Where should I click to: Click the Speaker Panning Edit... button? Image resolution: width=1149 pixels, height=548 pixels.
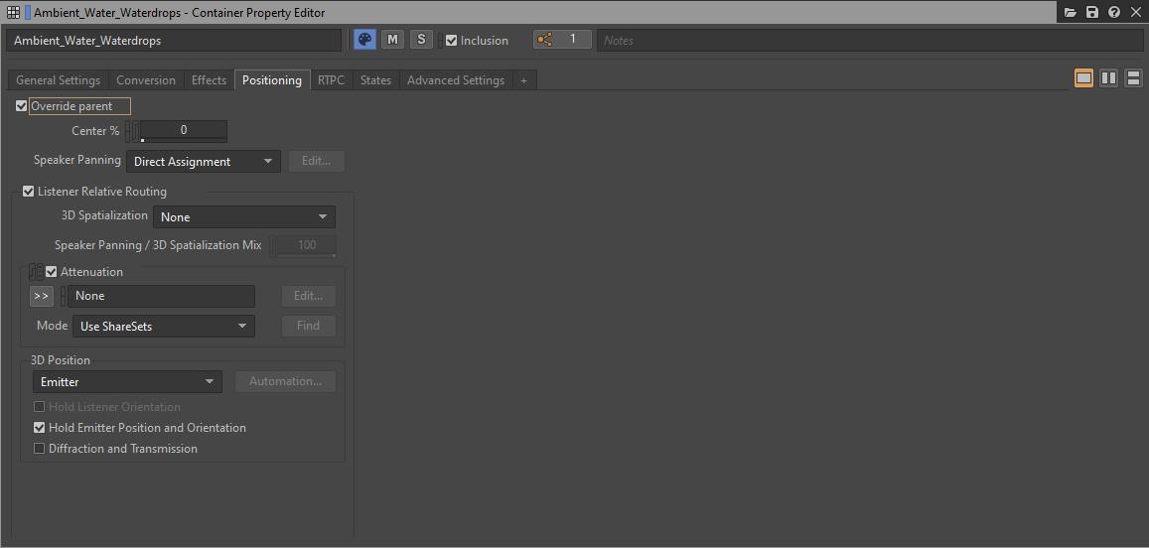[x=317, y=161]
